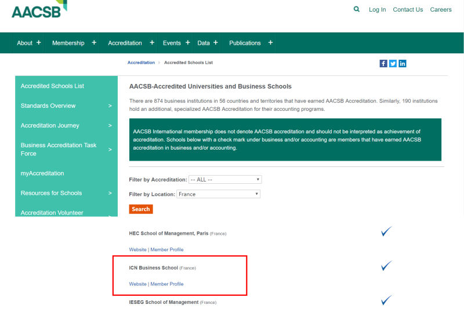Viewport: 464px width, 334px height.
Task: Click ICN Business School name
Action: pos(153,268)
